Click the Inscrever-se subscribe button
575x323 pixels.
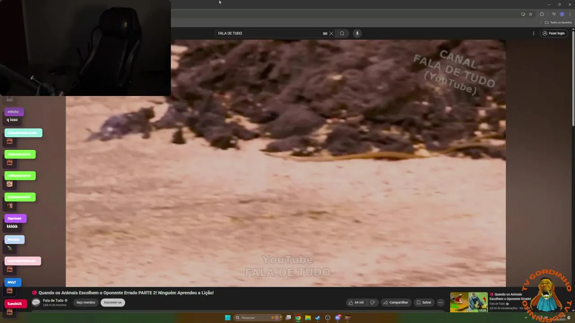pos(113,302)
